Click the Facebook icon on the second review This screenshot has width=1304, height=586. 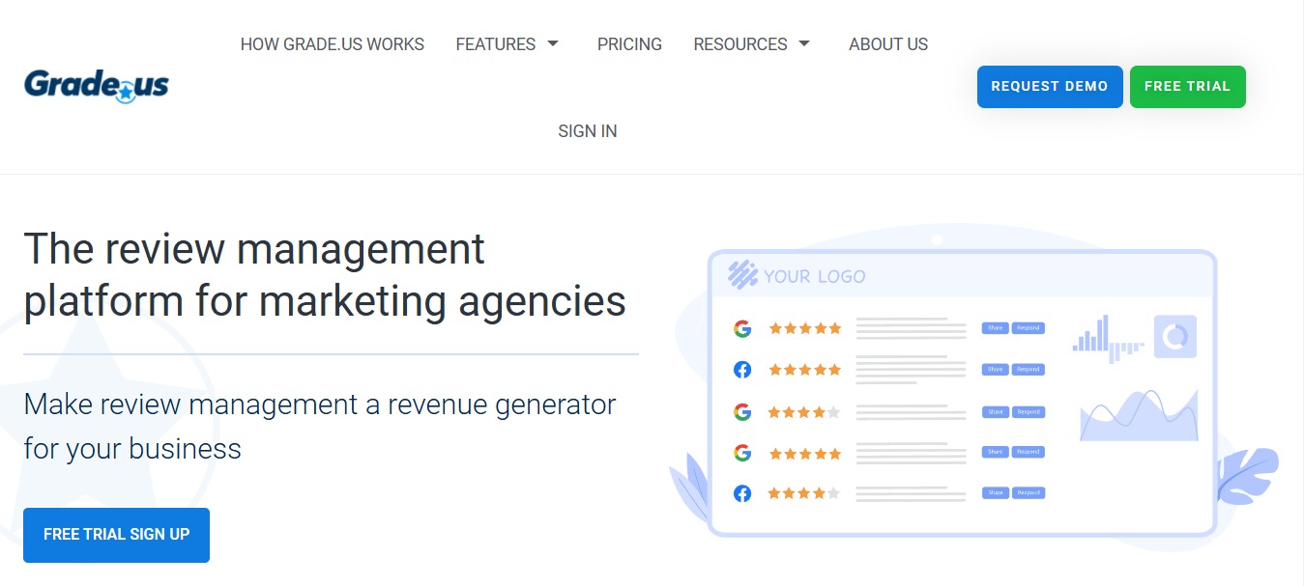[741, 369]
